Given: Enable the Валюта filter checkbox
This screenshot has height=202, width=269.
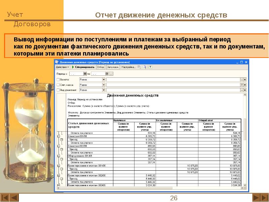Looking at the screenshot, I should [58, 79].
